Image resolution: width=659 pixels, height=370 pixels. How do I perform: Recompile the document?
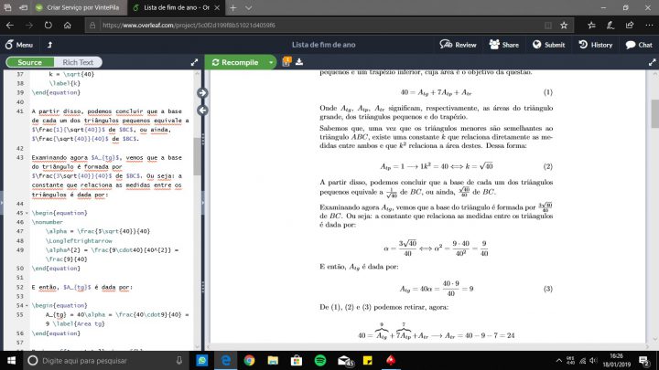(235, 62)
